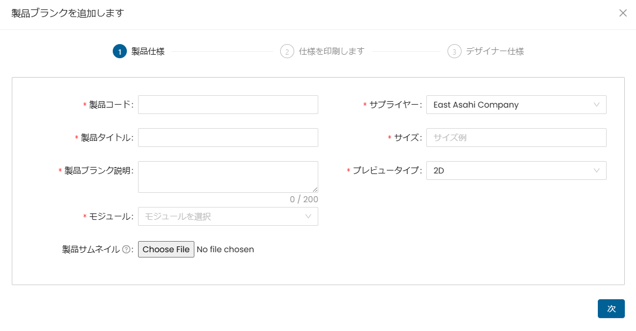636x331 pixels.
Task: Focus the 製品コード input field
Action: tap(228, 105)
